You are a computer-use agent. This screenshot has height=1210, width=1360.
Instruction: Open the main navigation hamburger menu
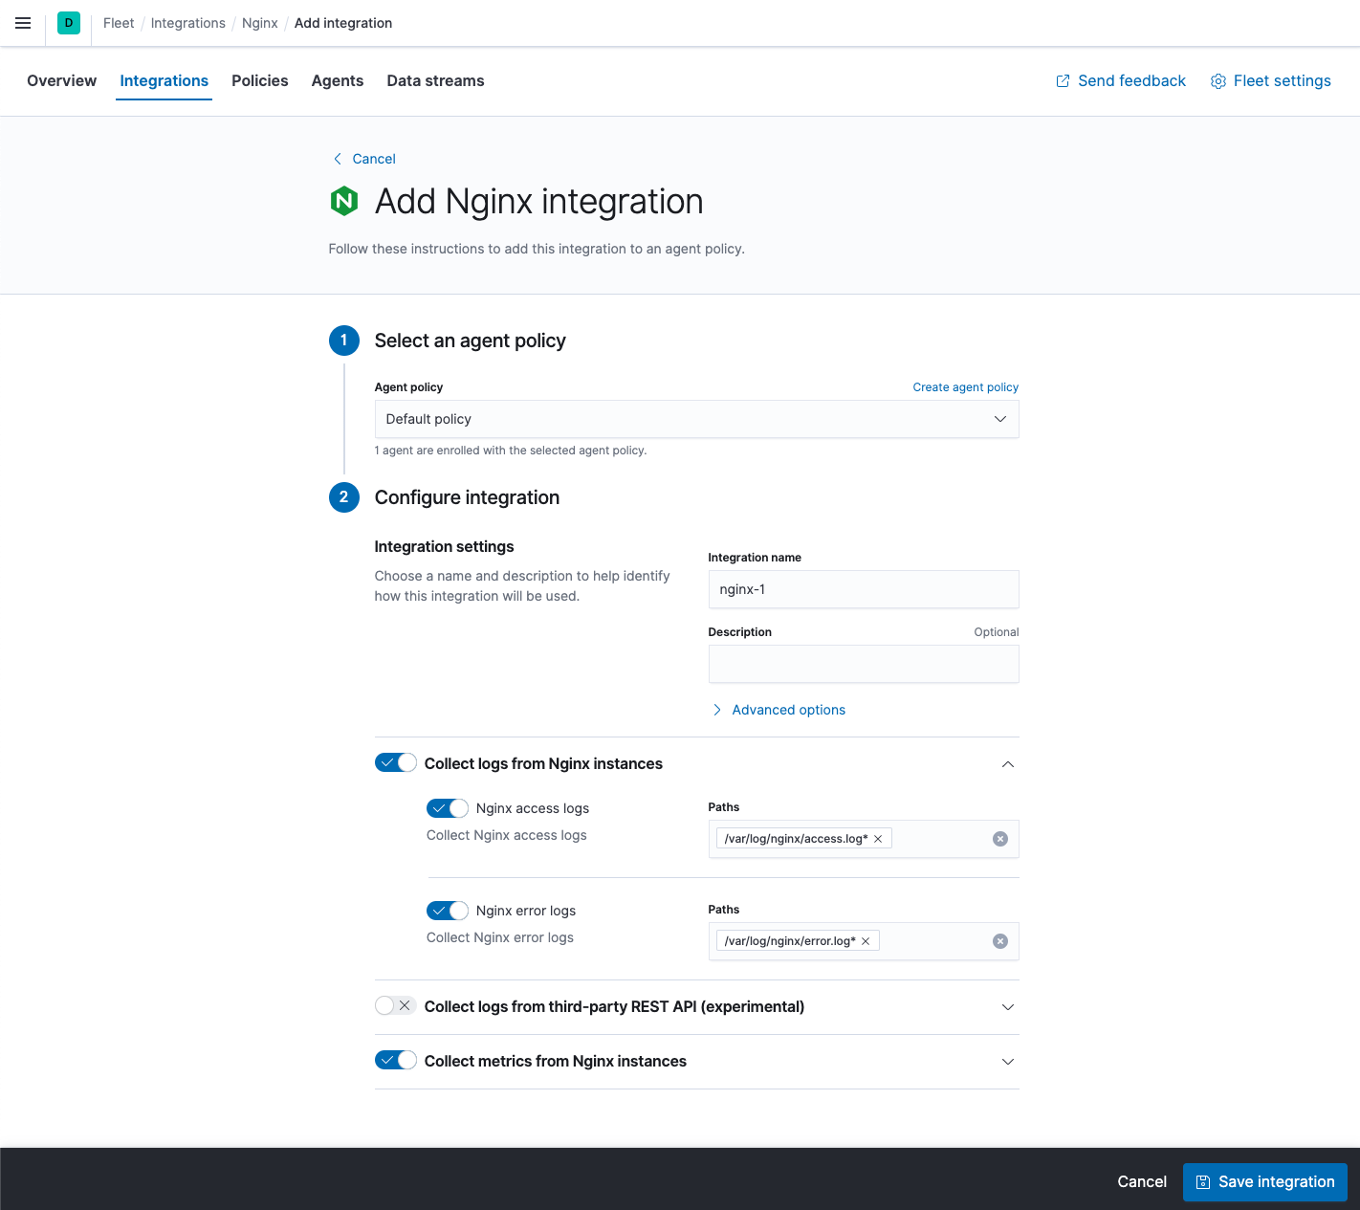(23, 23)
